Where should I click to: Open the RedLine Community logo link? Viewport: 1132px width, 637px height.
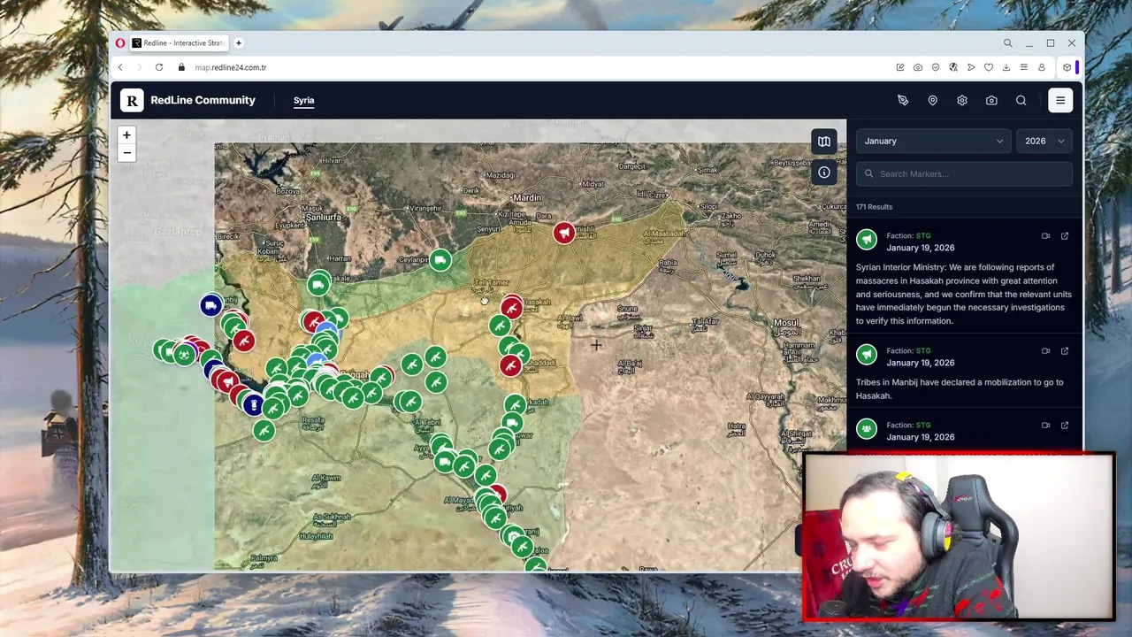tap(188, 101)
